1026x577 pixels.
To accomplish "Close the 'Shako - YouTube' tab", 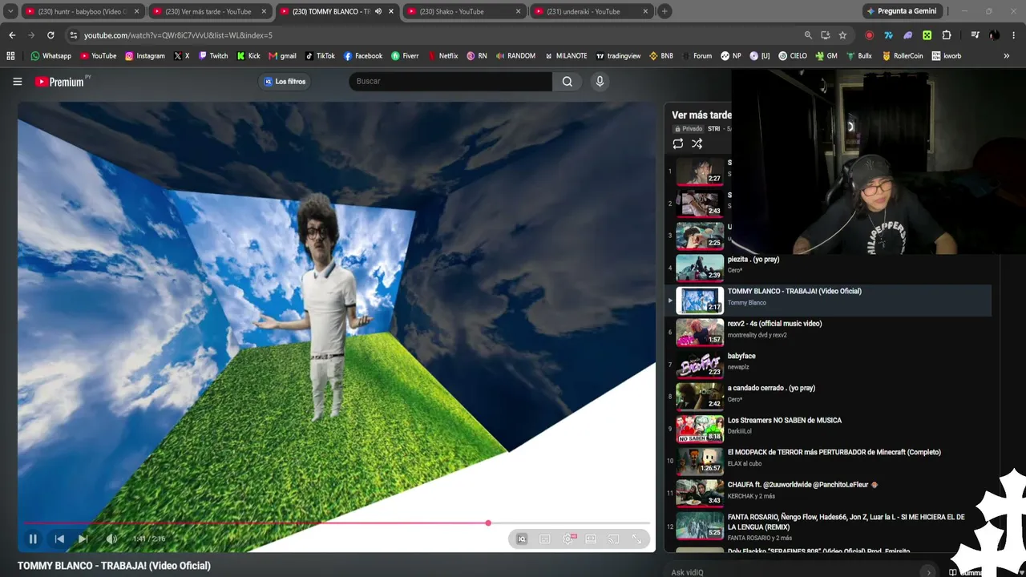I will point(518,11).
